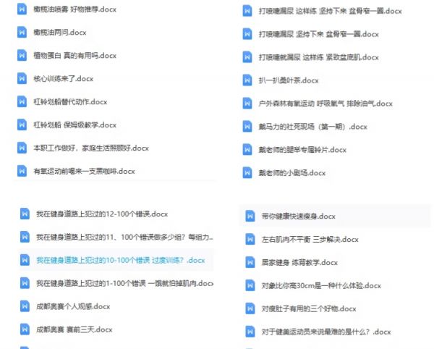Image resolution: width=434 pixels, height=349 pixels.
Task: Select file name 户外森林有氧运动 呼吸氧气 排除油气.docx
Action: point(325,104)
